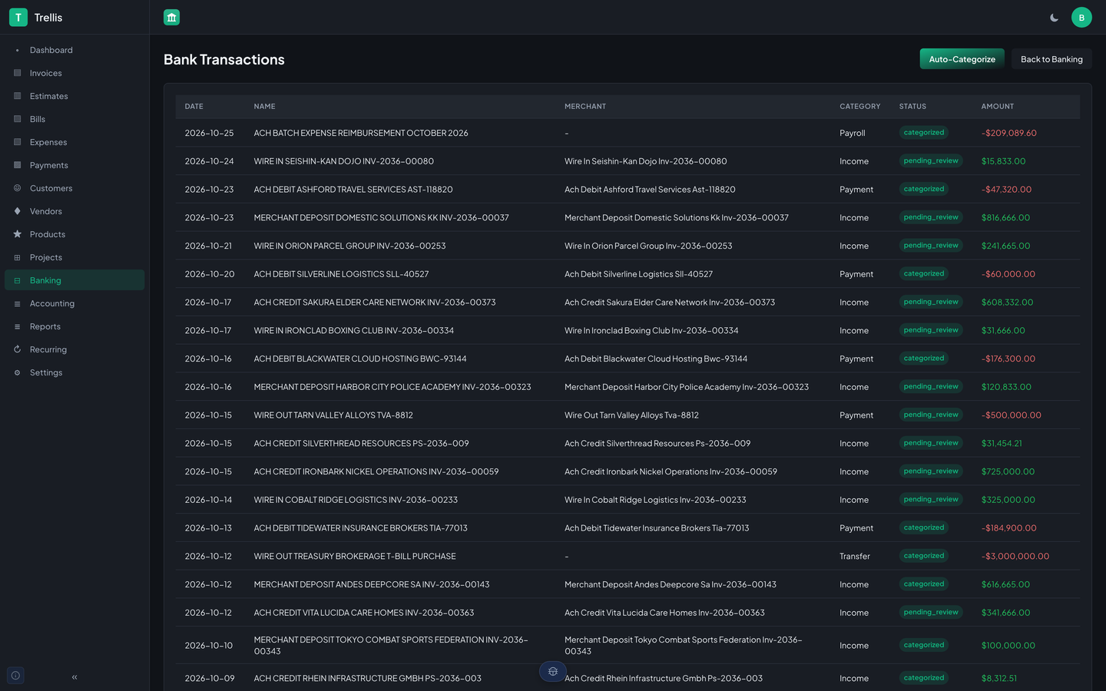Click amount -$3,000,000.00
This screenshot has height=691, width=1106.
click(x=1015, y=557)
